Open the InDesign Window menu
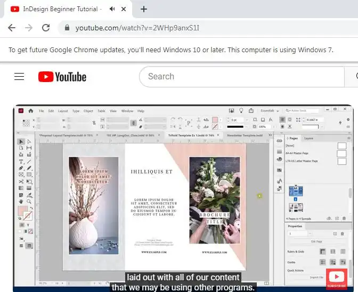 click(127, 111)
